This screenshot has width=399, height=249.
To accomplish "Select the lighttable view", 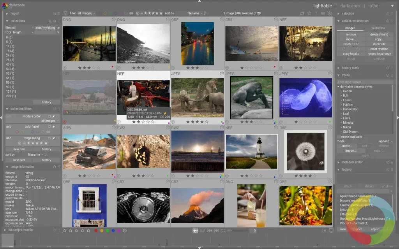I will [322, 5].
